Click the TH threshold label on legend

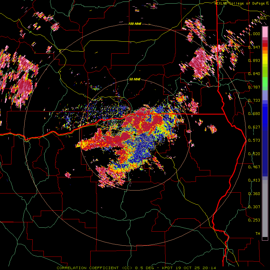(258, 234)
